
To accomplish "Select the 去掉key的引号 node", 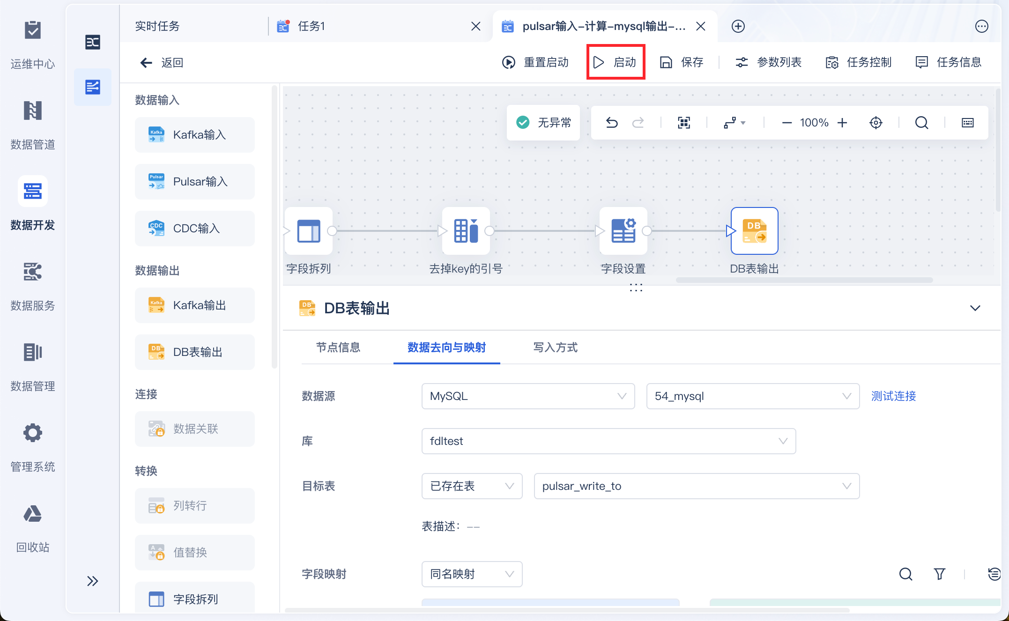I will pos(466,231).
